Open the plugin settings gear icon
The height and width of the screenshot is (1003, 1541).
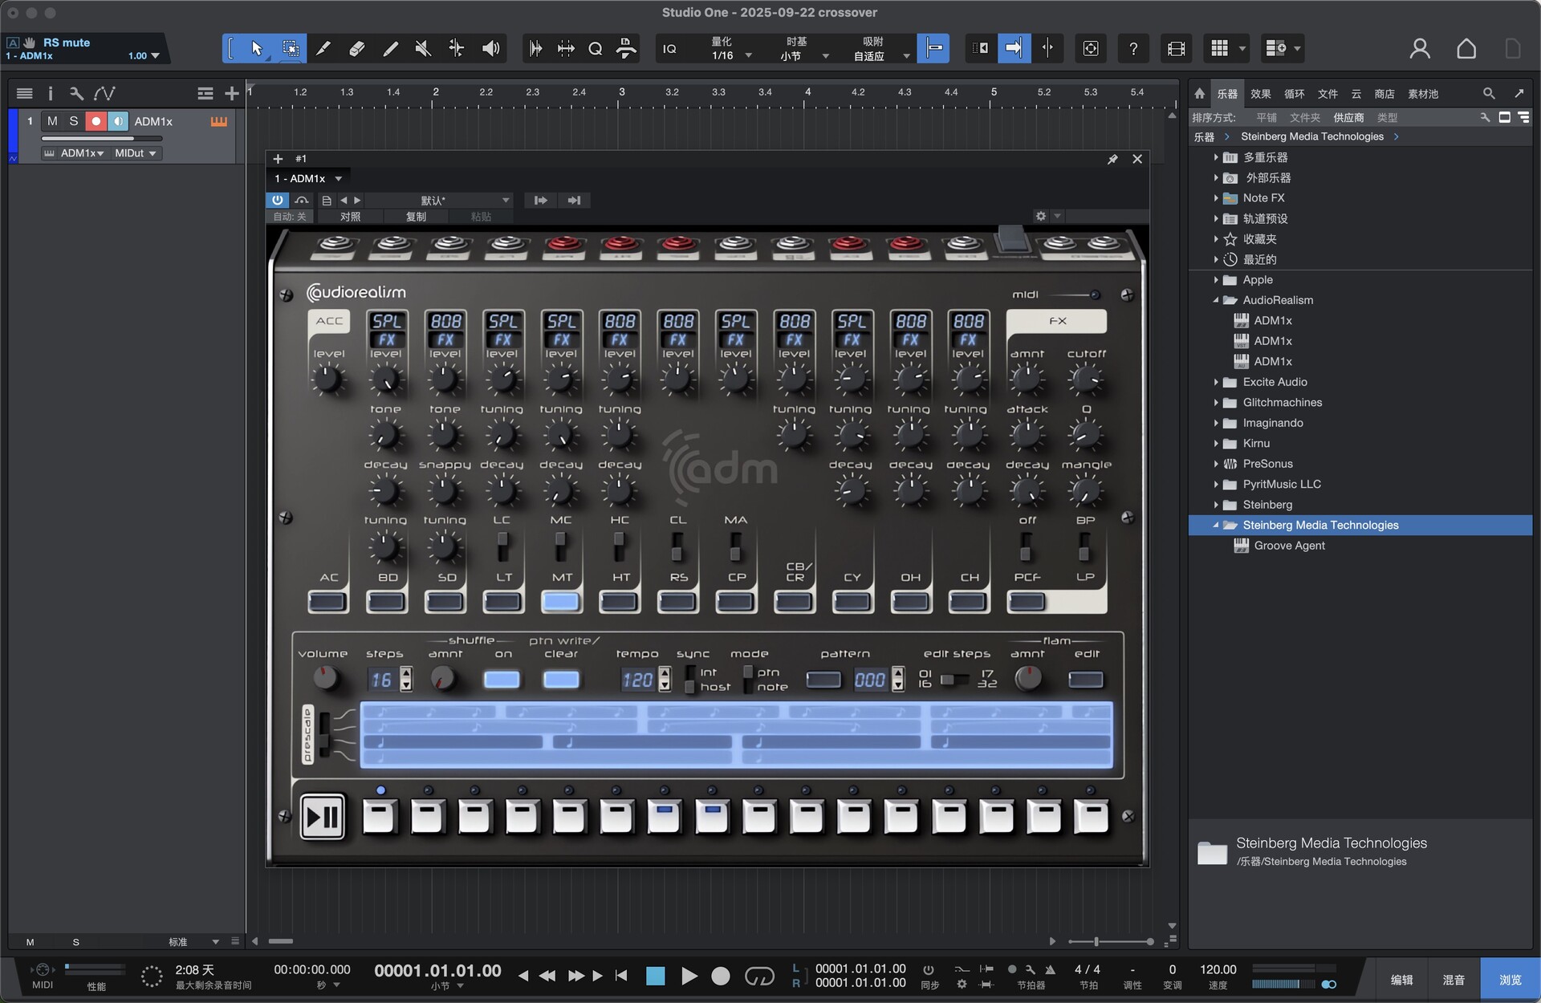click(1040, 216)
